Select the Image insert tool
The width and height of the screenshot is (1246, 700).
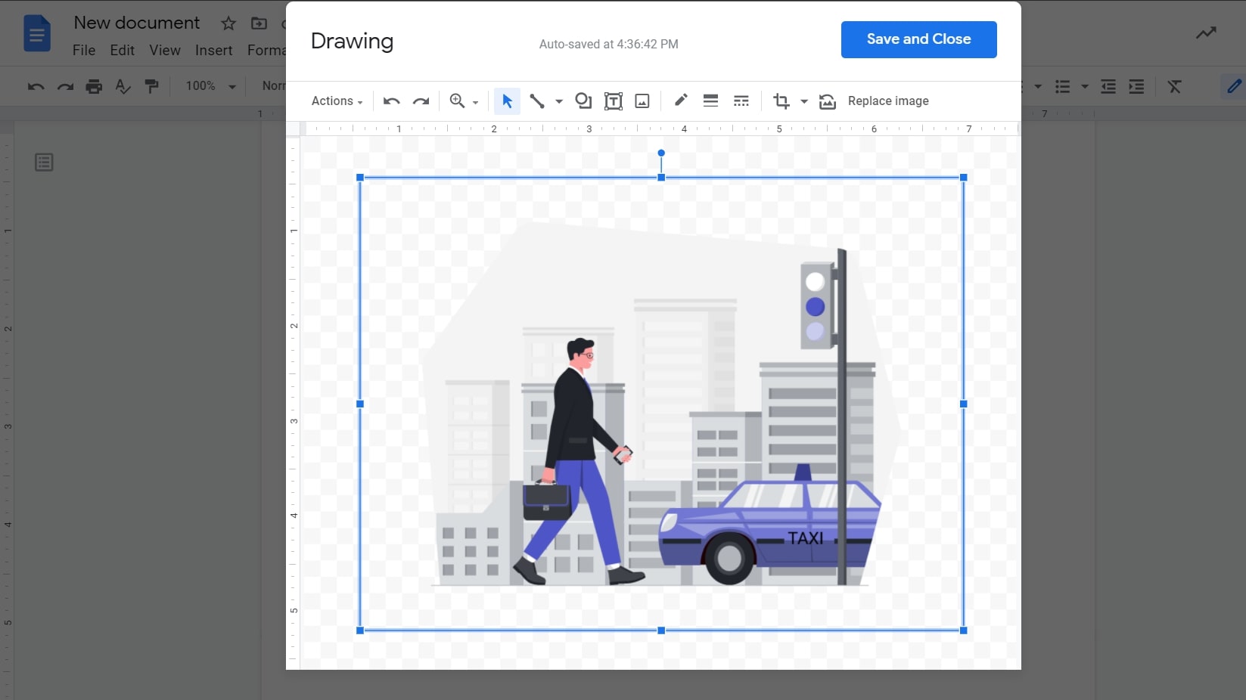642,101
